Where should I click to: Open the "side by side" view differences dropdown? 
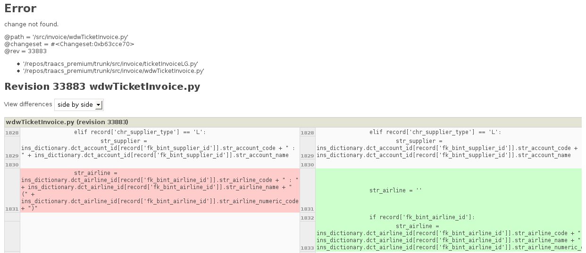point(79,104)
